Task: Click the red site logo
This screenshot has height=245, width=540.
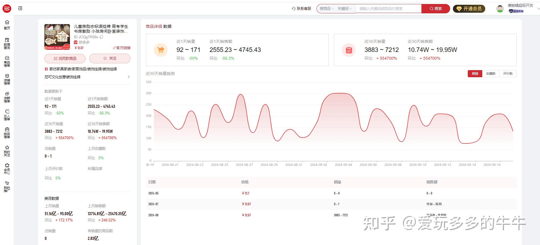Action: (7, 9)
